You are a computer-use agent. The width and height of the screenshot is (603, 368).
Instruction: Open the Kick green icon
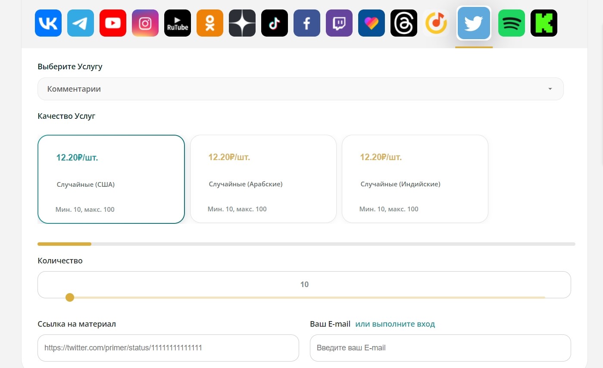tap(544, 23)
